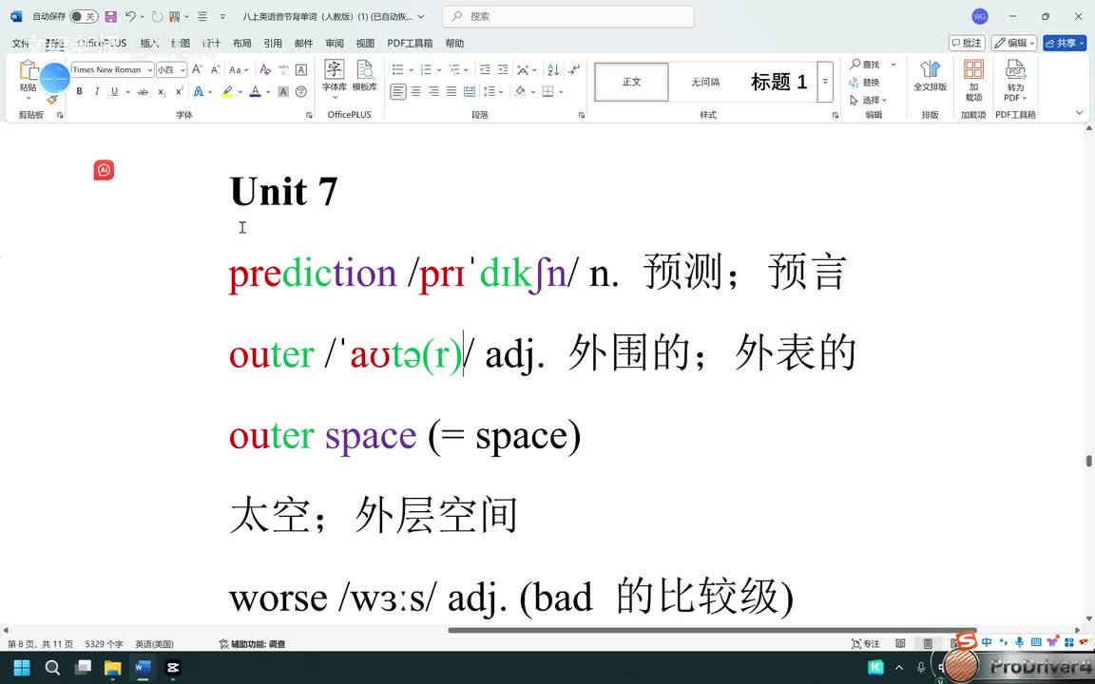Click the paragraph shading color button
The image size is (1095, 684).
tap(520, 91)
